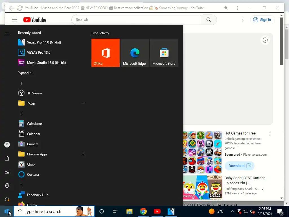289x217 pixels.
Task: Open Documents from Start sidebar
Action: click(x=7, y=158)
